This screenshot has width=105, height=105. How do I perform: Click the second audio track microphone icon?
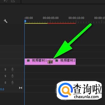pyautogui.click(x=12, y=76)
